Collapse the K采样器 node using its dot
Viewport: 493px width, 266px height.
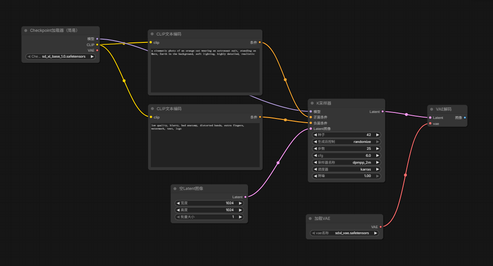point(312,103)
